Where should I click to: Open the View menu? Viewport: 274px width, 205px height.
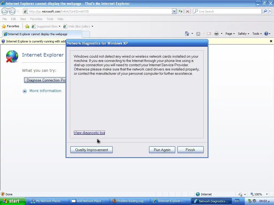[23, 19]
